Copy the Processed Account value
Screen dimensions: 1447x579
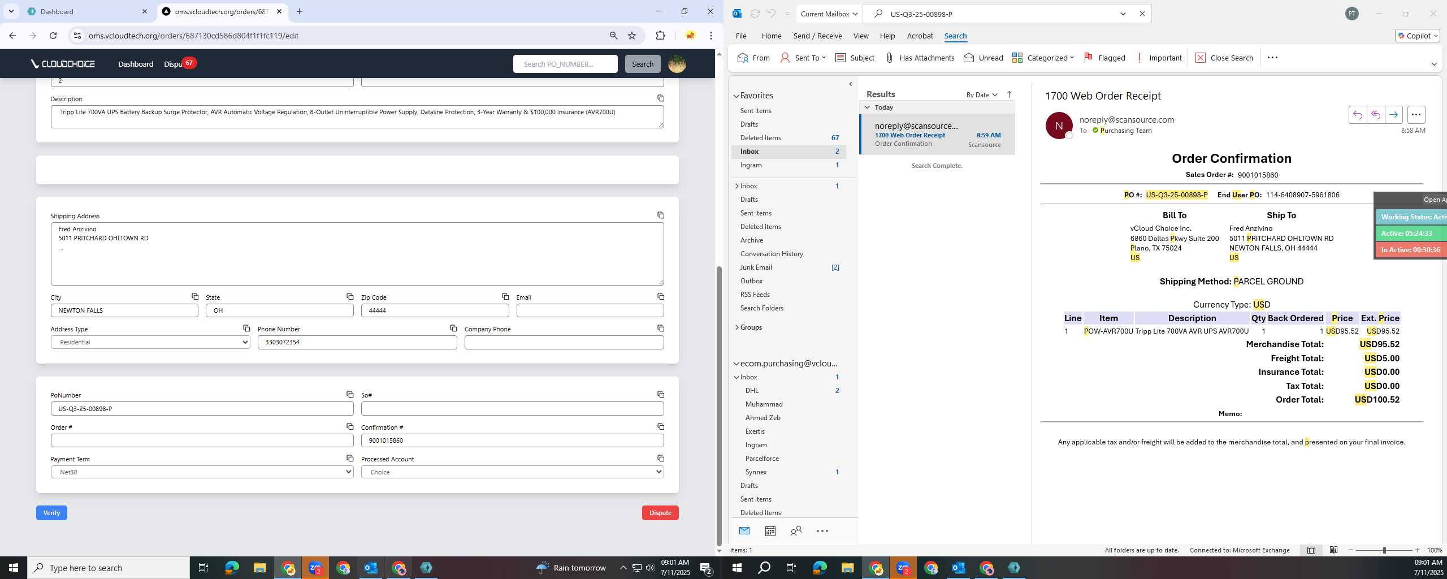pos(660,459)
